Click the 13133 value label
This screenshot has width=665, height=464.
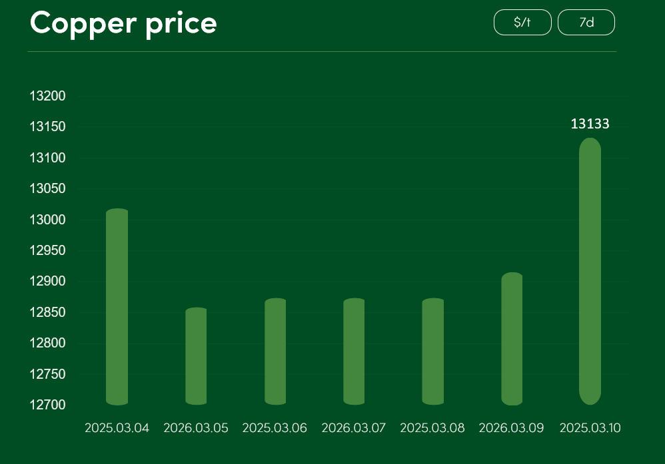[x=590, y=124]
